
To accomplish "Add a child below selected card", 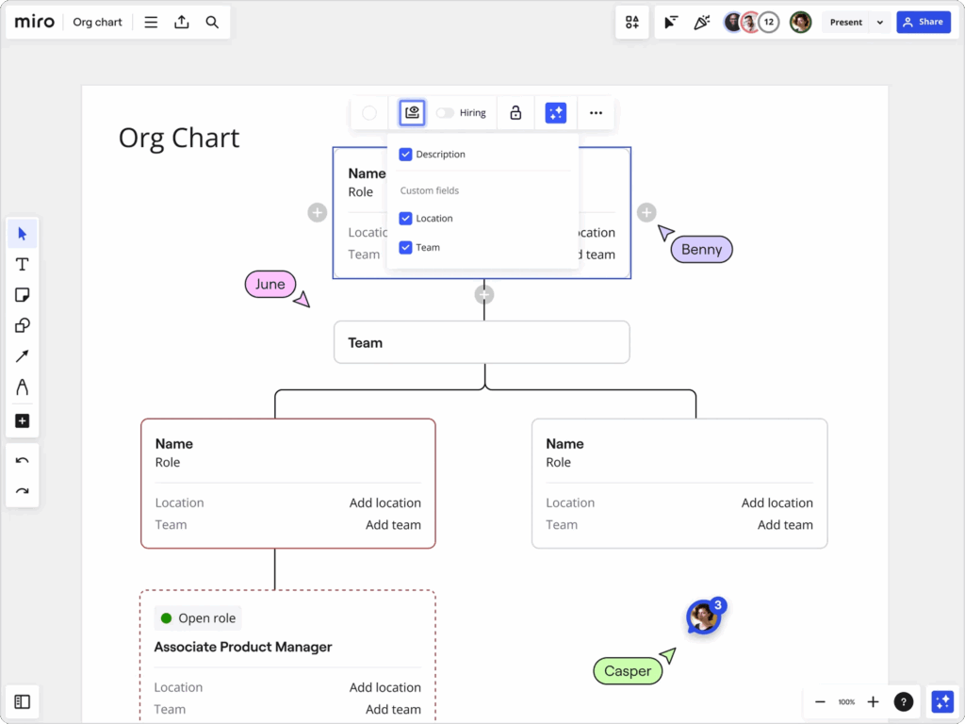I will coord(484,295).
